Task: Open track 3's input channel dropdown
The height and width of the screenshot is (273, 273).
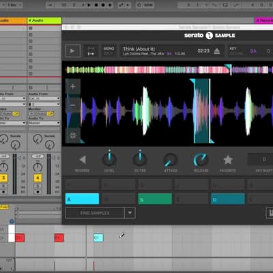Action: point(13,104)
